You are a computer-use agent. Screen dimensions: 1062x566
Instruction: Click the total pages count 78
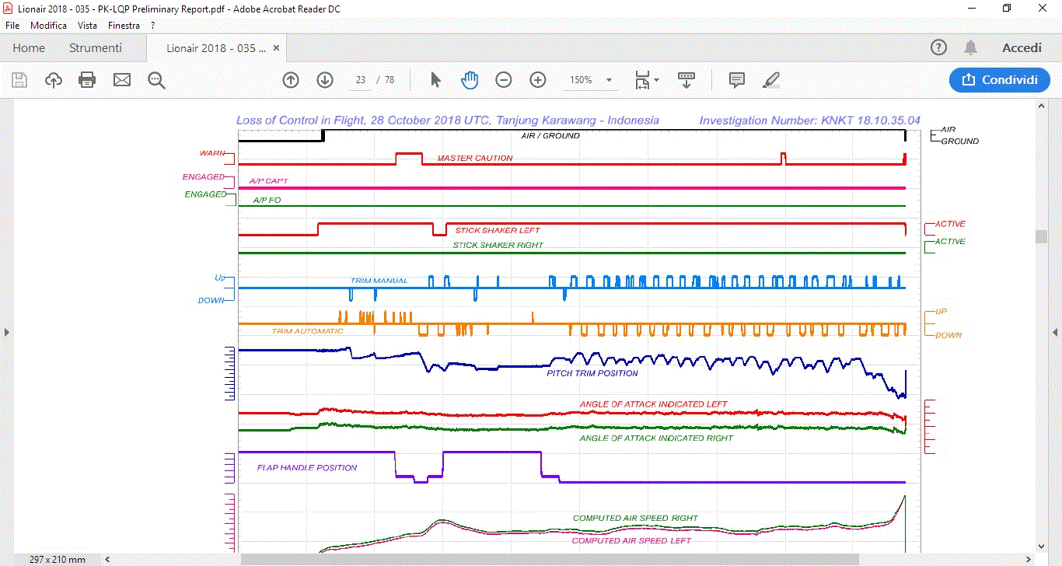(x=390, y=80)
